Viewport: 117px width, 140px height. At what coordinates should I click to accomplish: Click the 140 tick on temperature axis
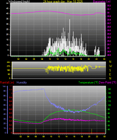[109, 89]
